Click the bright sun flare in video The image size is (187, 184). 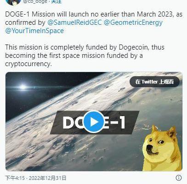click(x=23, y=87)
